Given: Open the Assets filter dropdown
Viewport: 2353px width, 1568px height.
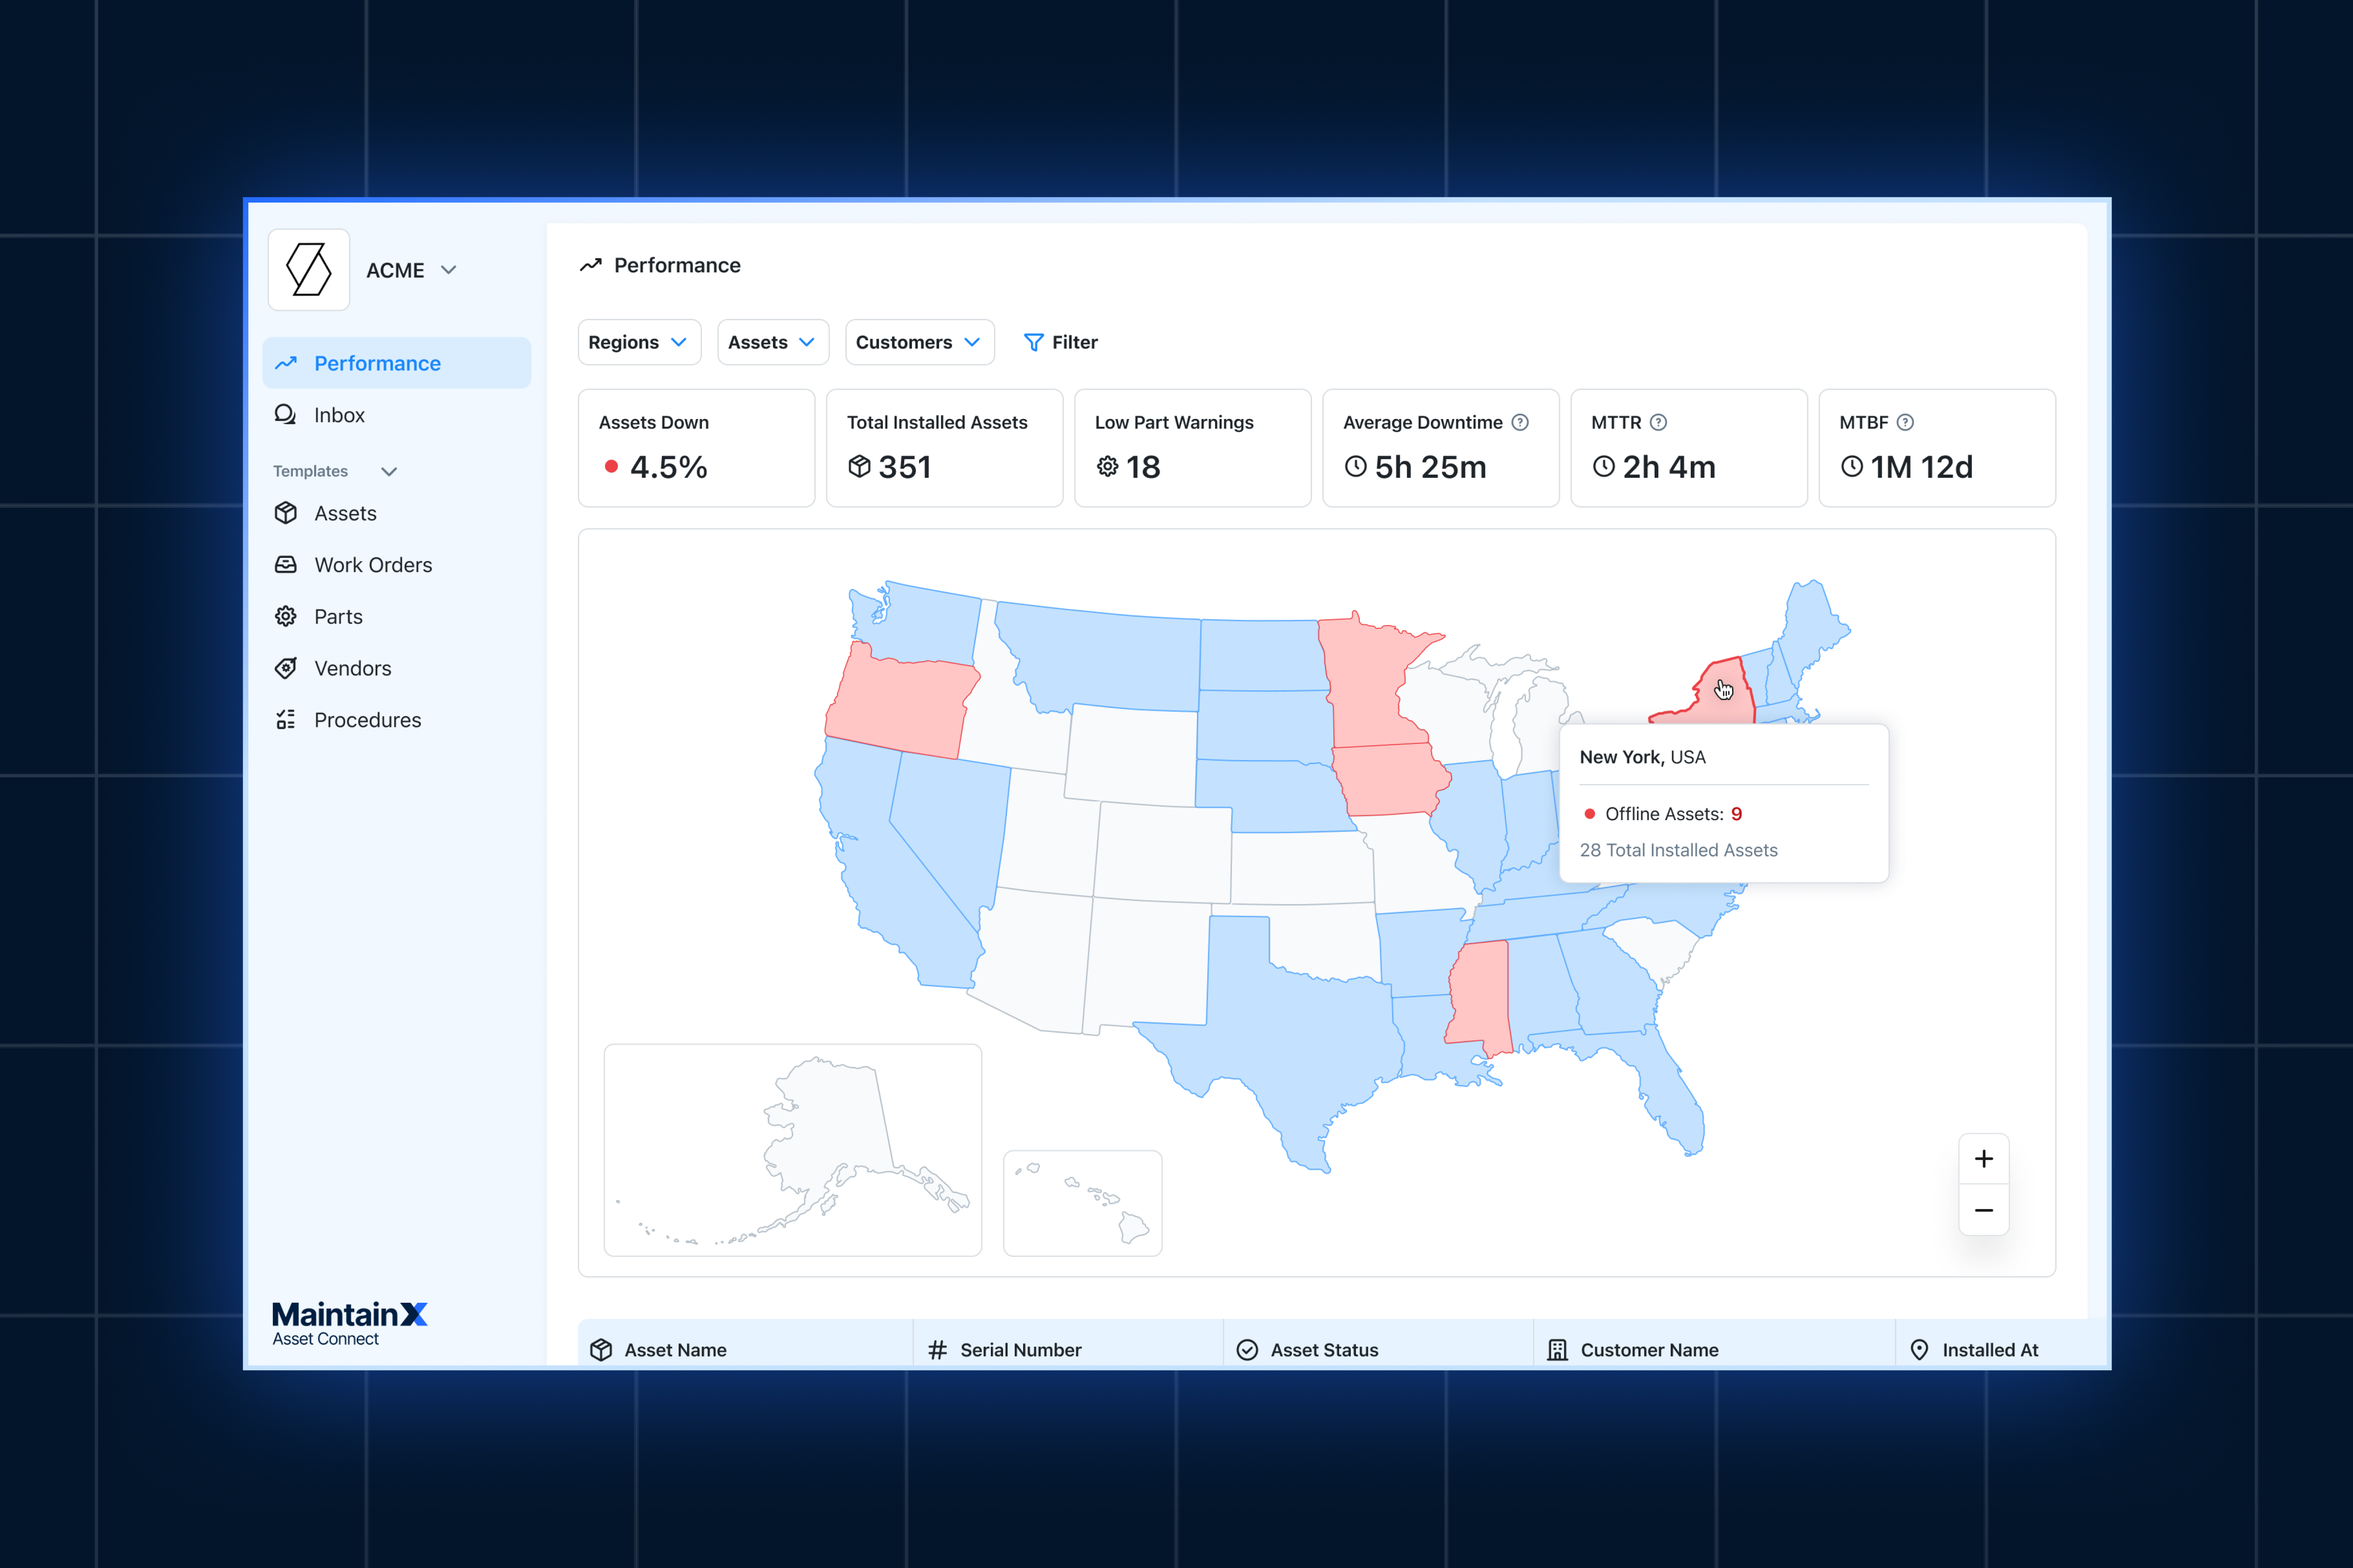Looking at the screenshot, I should point(773,342).
